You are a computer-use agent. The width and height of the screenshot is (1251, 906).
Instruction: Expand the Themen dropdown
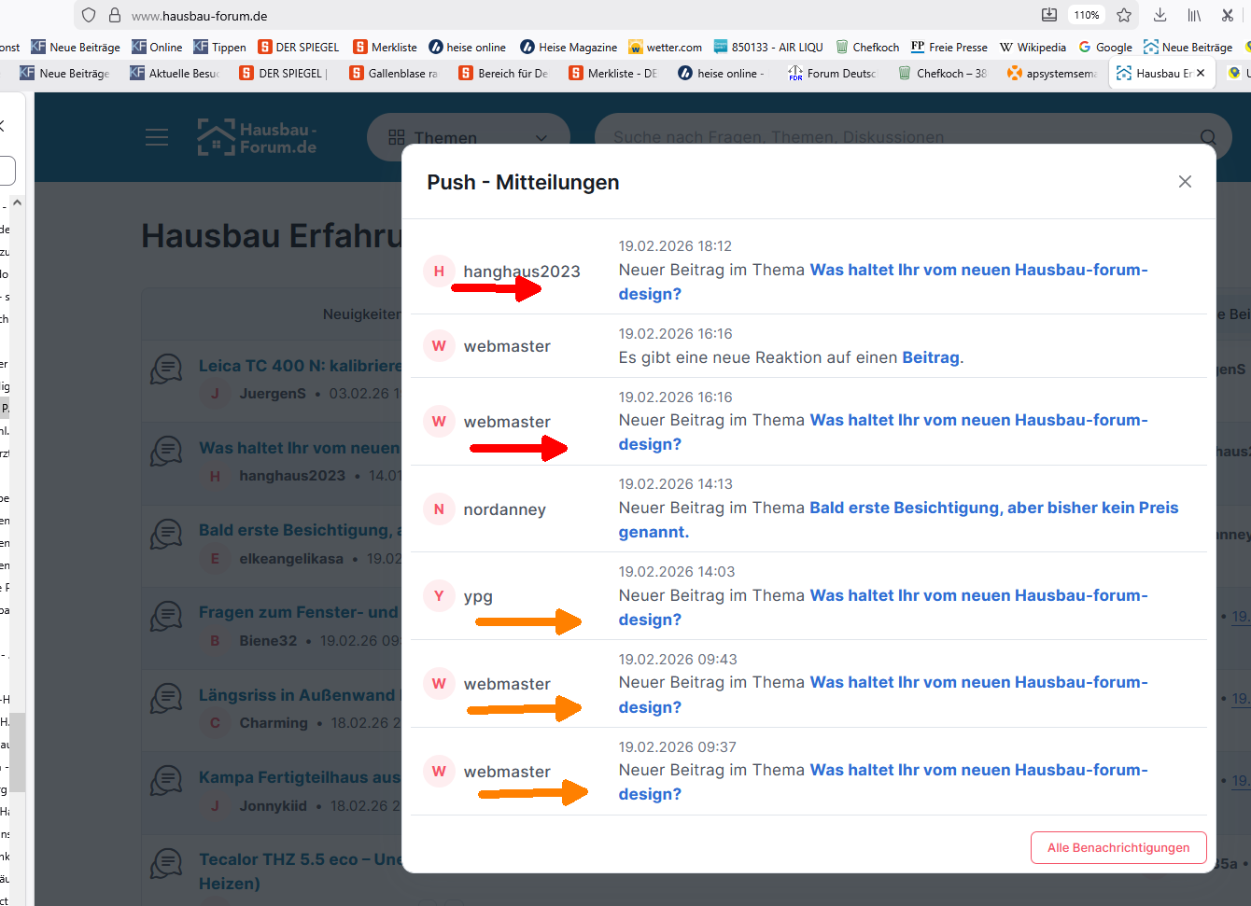[x=469, y=137]
